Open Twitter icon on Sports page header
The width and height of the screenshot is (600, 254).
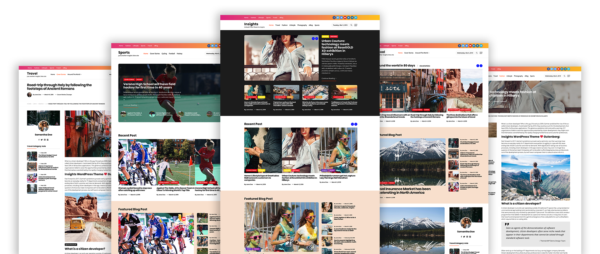pyautogui.click(x=212, y=46)
